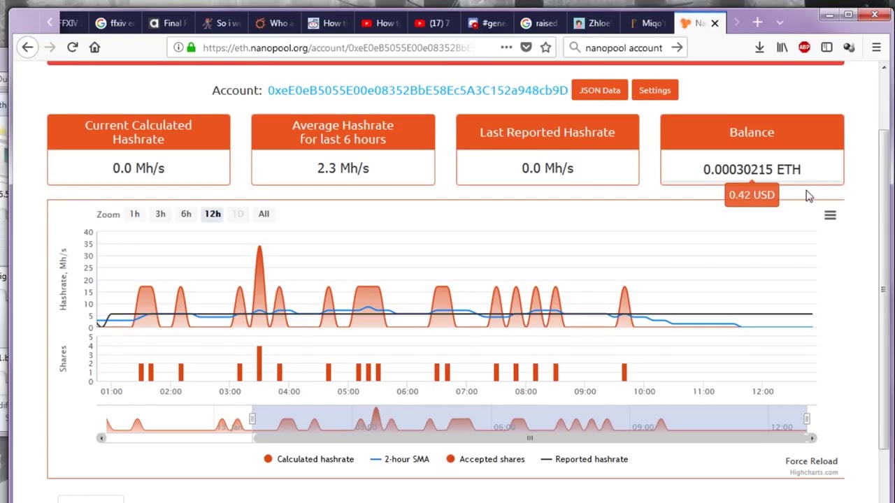Save page to Pocket
This screenshot has width=895, height=503.
click(x=527, y=48)
